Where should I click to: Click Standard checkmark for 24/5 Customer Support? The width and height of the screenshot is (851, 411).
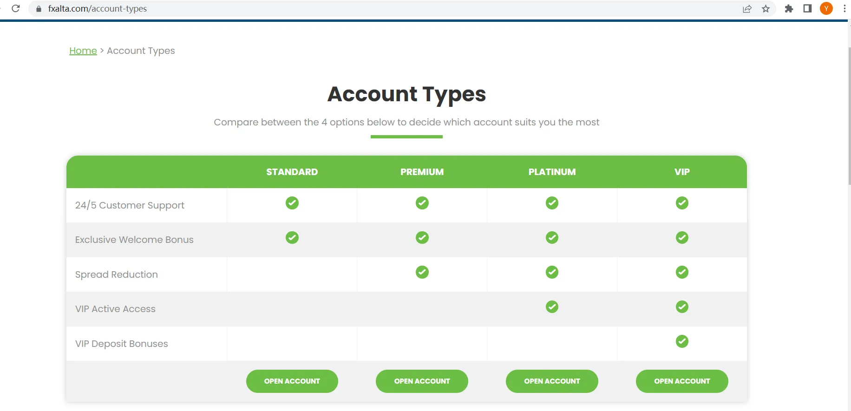[292, 203]
